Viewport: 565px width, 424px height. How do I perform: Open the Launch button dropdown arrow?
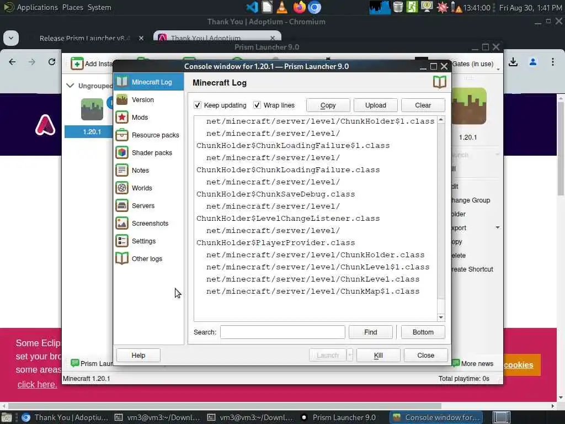(349, 355)
